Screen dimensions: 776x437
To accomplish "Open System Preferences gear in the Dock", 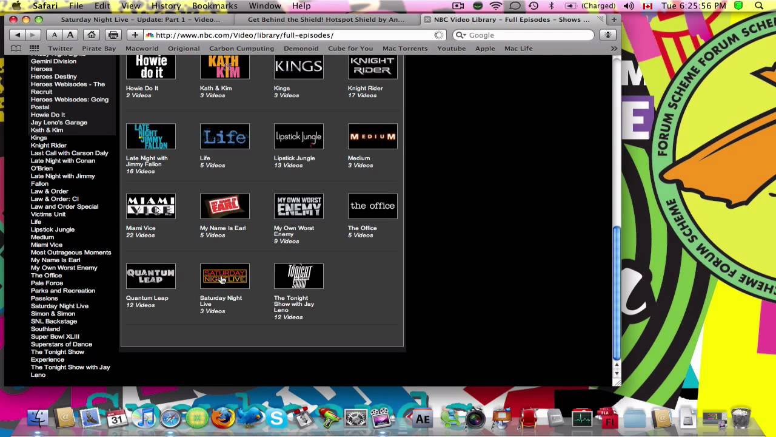I will point(355,419).
